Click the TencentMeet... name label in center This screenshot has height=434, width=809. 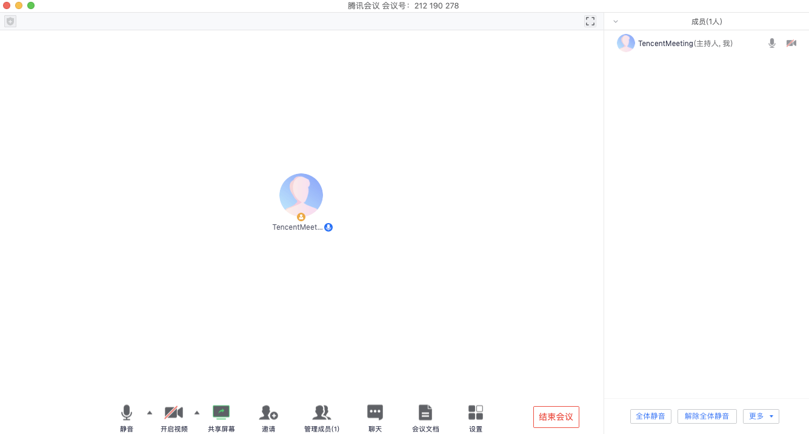pos(298,227)
